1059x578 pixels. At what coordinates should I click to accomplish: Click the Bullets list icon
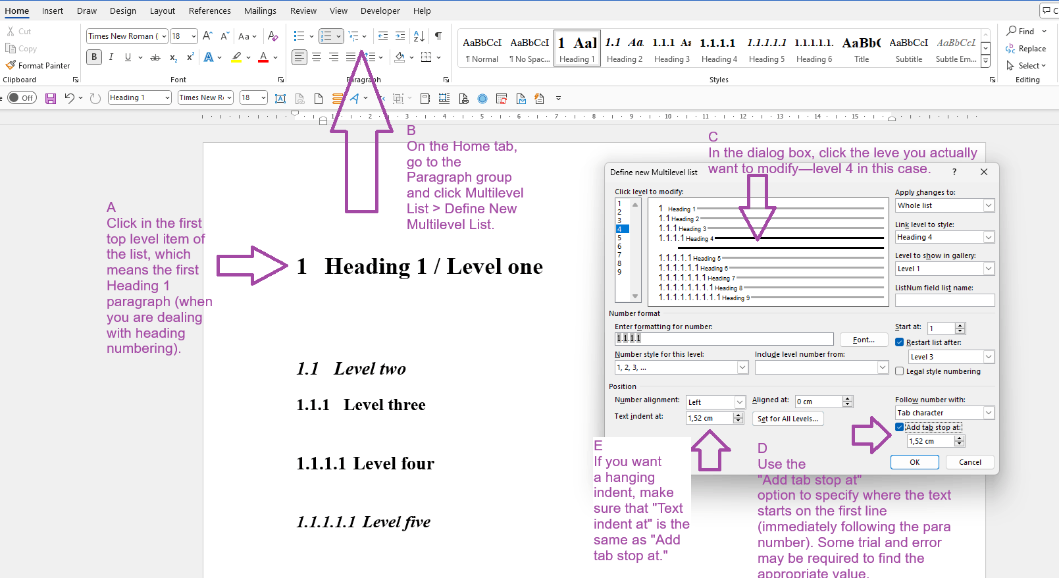299,36
